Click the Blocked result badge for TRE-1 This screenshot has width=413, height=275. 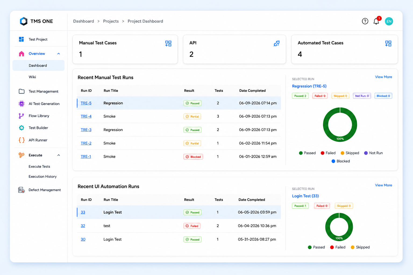click(x=193, y=157)
